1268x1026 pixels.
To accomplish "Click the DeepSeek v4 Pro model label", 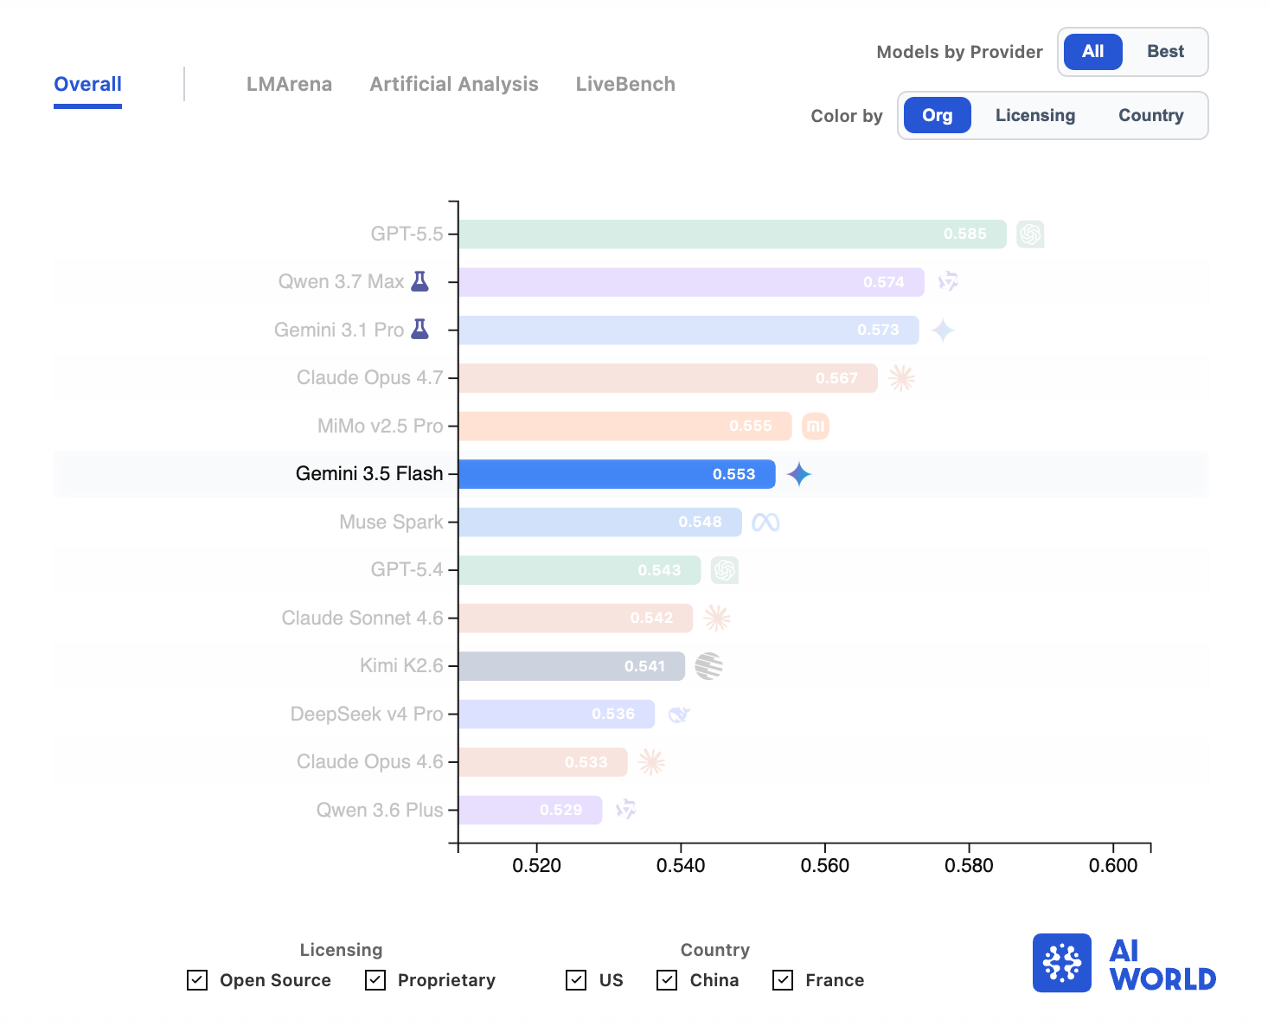I will click(x=367, y=715).
